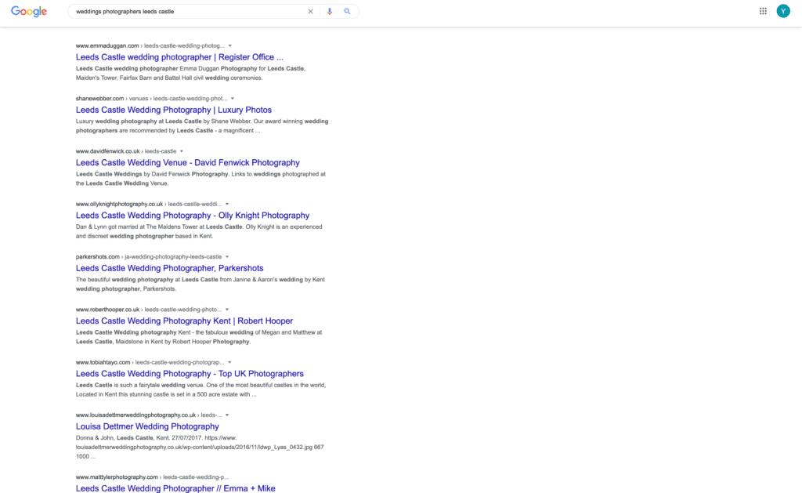802x493 pixels.
Task: Open 'Leeds Castle Wedding Photography | Luxury Photos' result
Action: tap(174, 110)
